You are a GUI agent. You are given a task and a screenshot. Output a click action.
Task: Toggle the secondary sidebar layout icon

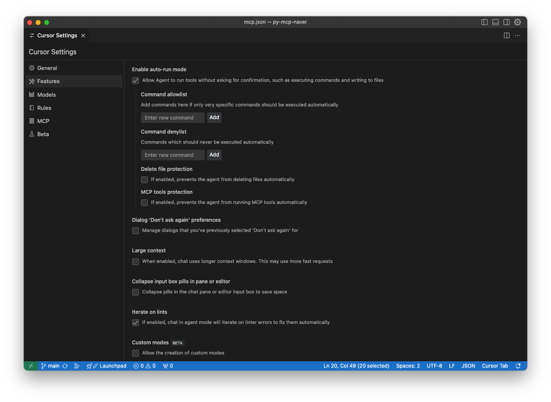507,22
